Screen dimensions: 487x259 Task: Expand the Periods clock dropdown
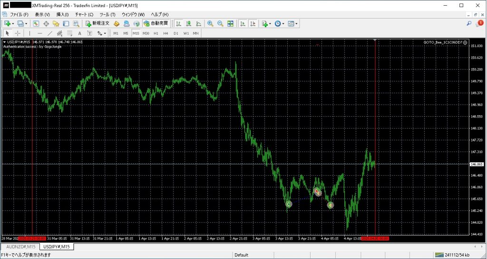point(283,23)
